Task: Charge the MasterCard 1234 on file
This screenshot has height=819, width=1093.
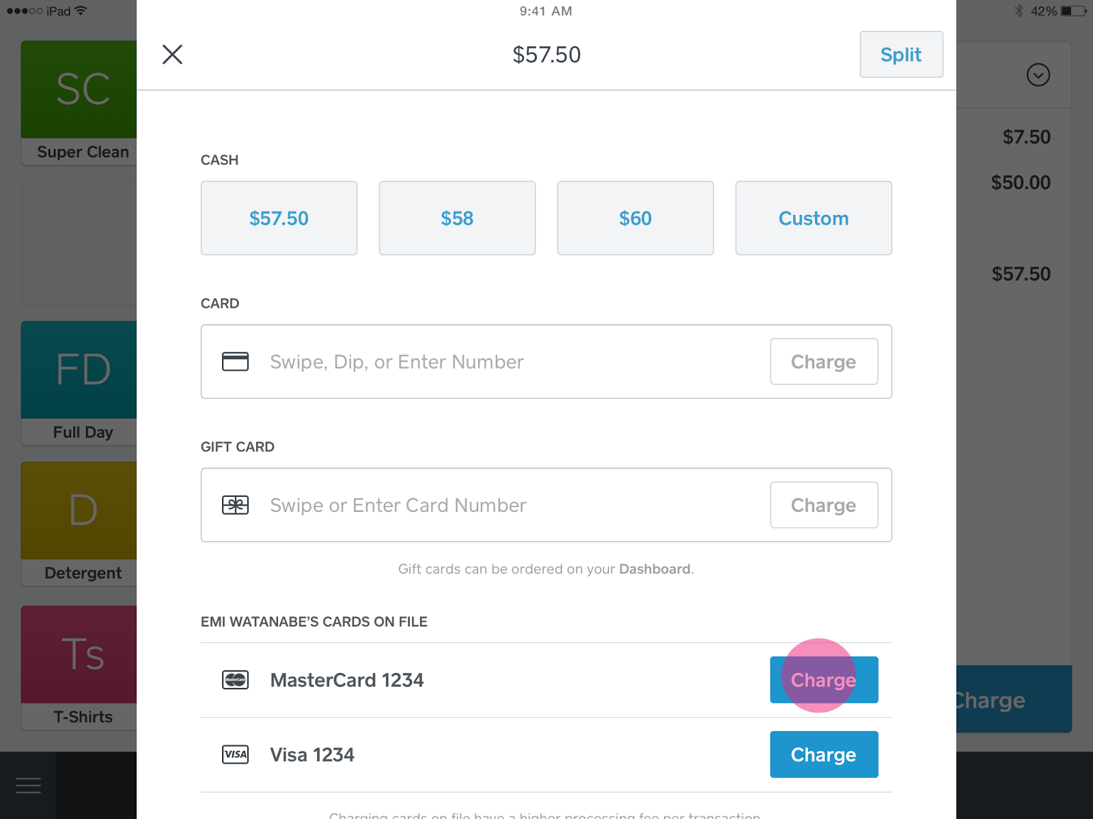Action: tap(823, 680)
